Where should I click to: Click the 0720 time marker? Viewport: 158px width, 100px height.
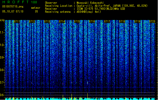click(x=152, y=21)
